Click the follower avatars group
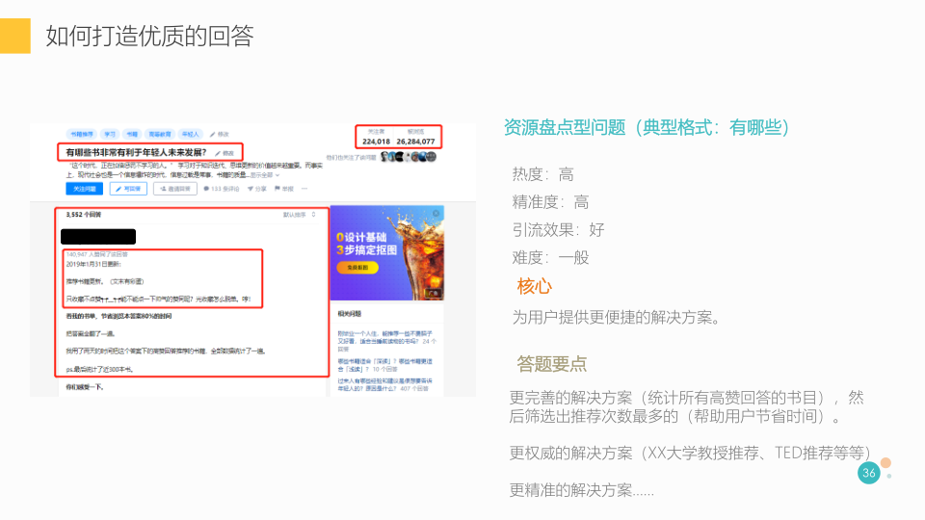 click(x=409, y=157)
